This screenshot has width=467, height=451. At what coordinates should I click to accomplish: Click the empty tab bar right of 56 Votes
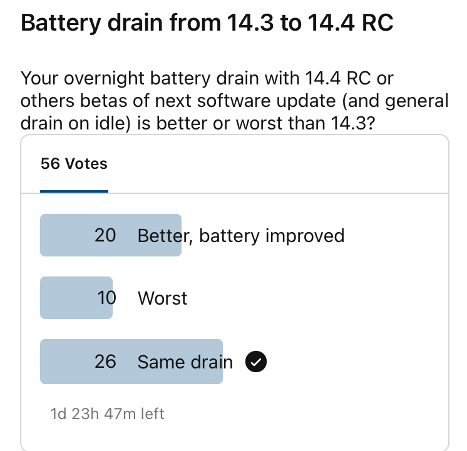click(282, 164)
